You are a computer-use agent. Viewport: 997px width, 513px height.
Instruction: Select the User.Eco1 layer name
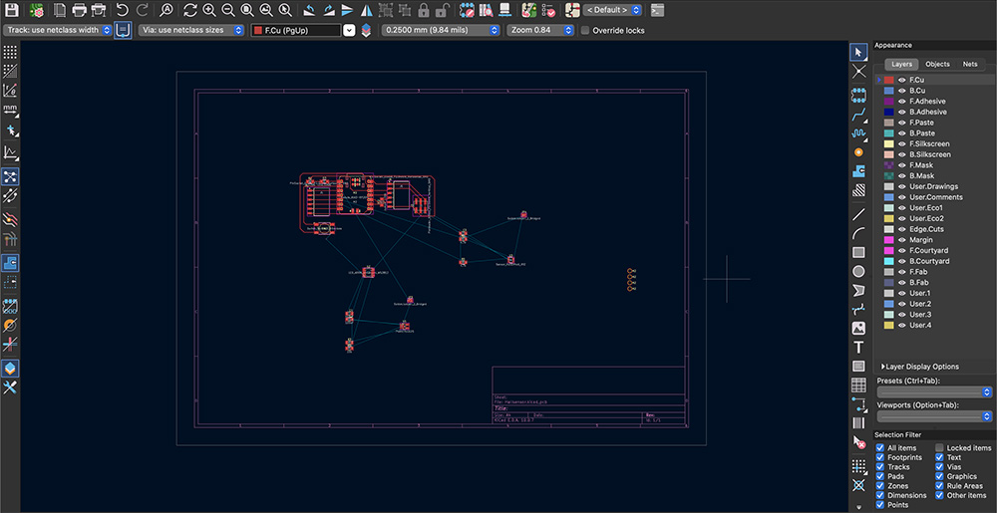tap(926, 207)
